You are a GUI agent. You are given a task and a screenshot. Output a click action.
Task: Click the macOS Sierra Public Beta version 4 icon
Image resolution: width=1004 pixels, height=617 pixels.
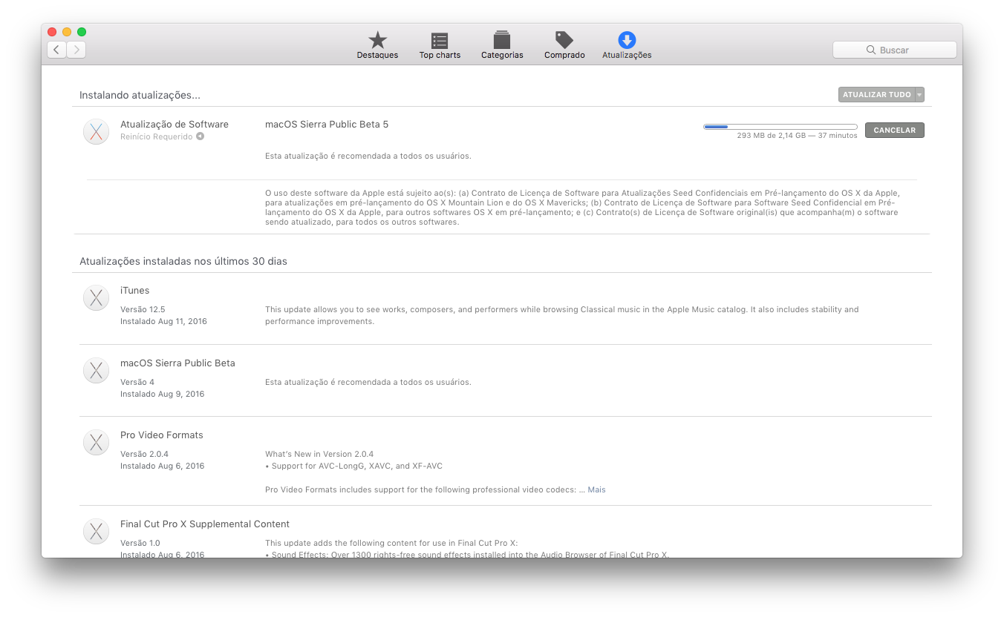[x=96, y=370]
